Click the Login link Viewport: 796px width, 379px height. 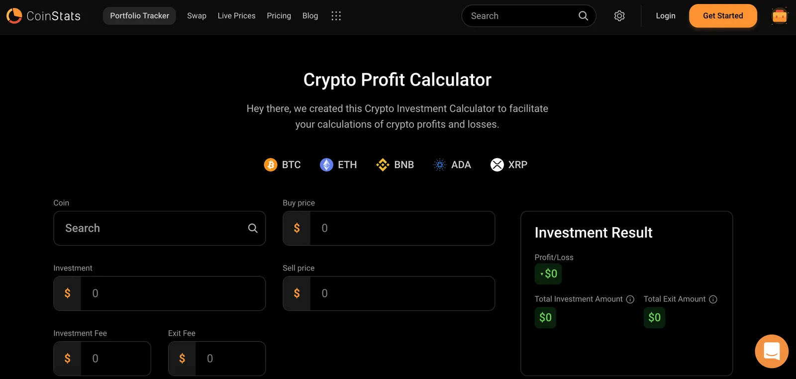coord(665,16)
